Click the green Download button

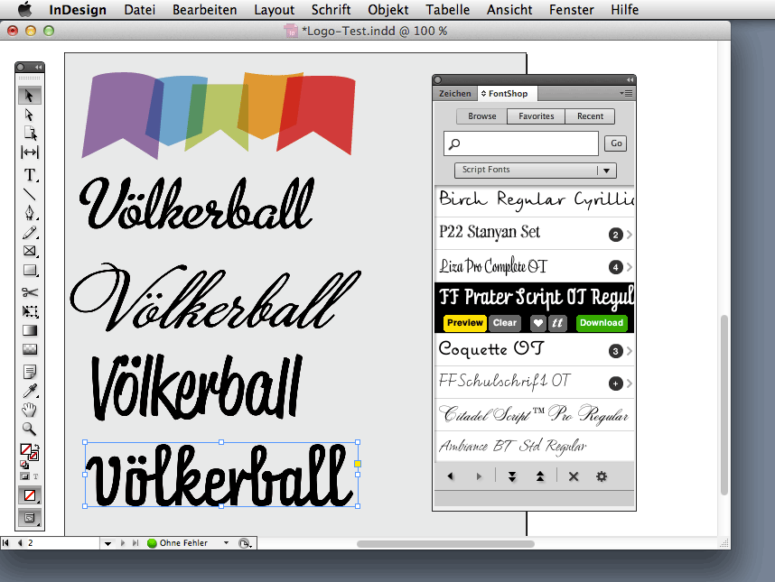click(602, 323)
